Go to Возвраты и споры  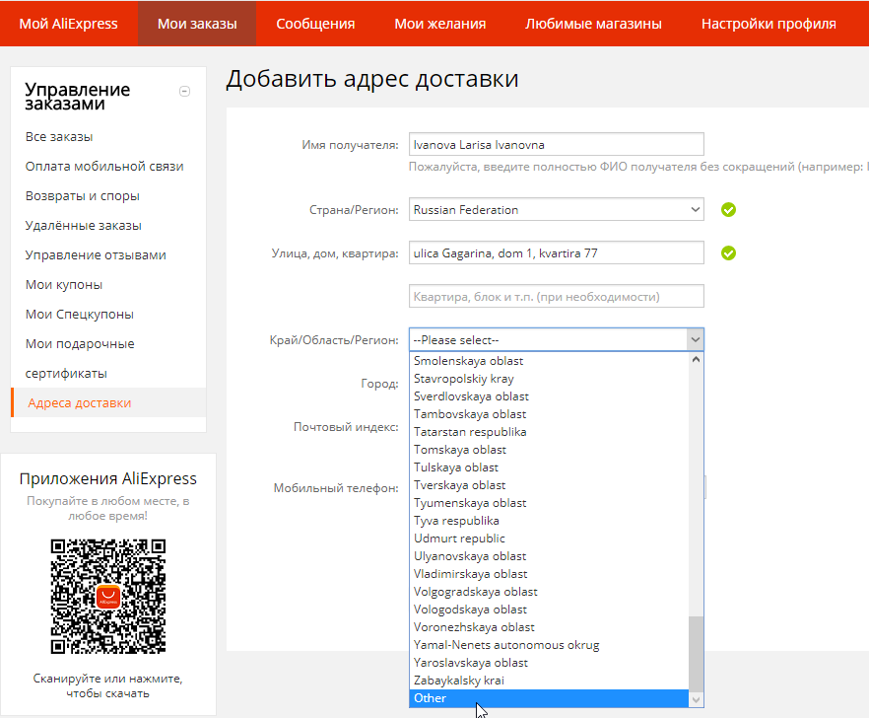point(82,196)
